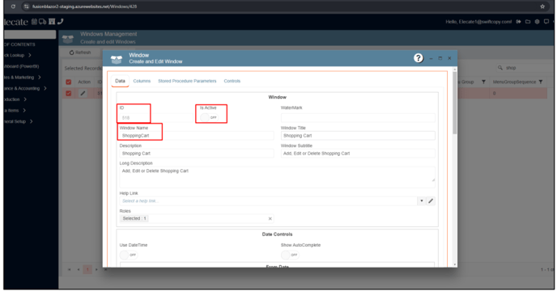Click the calendar icon beside the logo
The image size is (557, 291).
tap(34, 22)
